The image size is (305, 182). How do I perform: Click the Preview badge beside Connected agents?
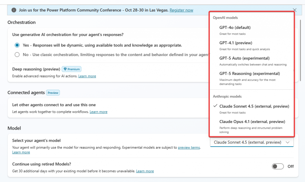[x=53, y=93]
